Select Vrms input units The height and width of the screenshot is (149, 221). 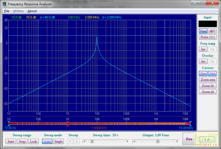coord(203,31)
